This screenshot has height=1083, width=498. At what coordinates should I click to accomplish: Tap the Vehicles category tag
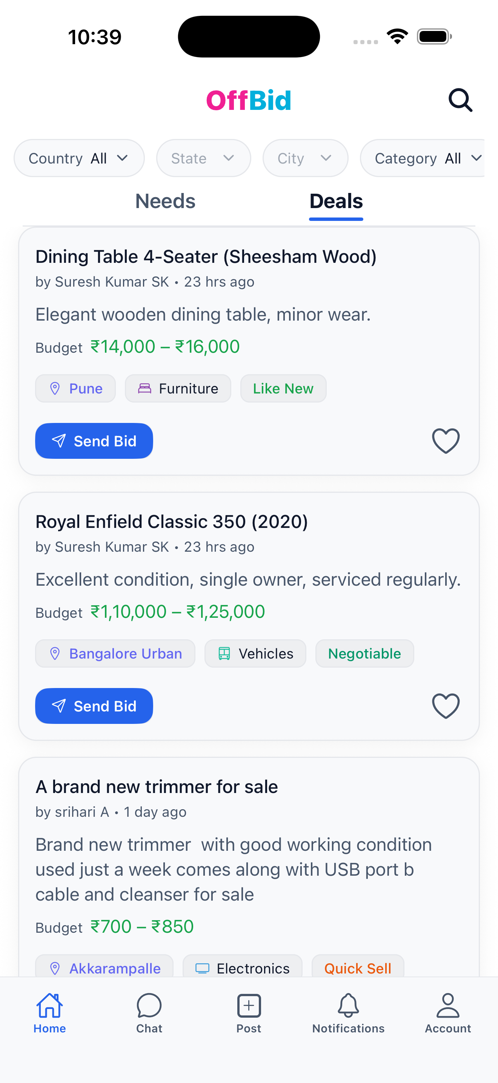(255, 654)
